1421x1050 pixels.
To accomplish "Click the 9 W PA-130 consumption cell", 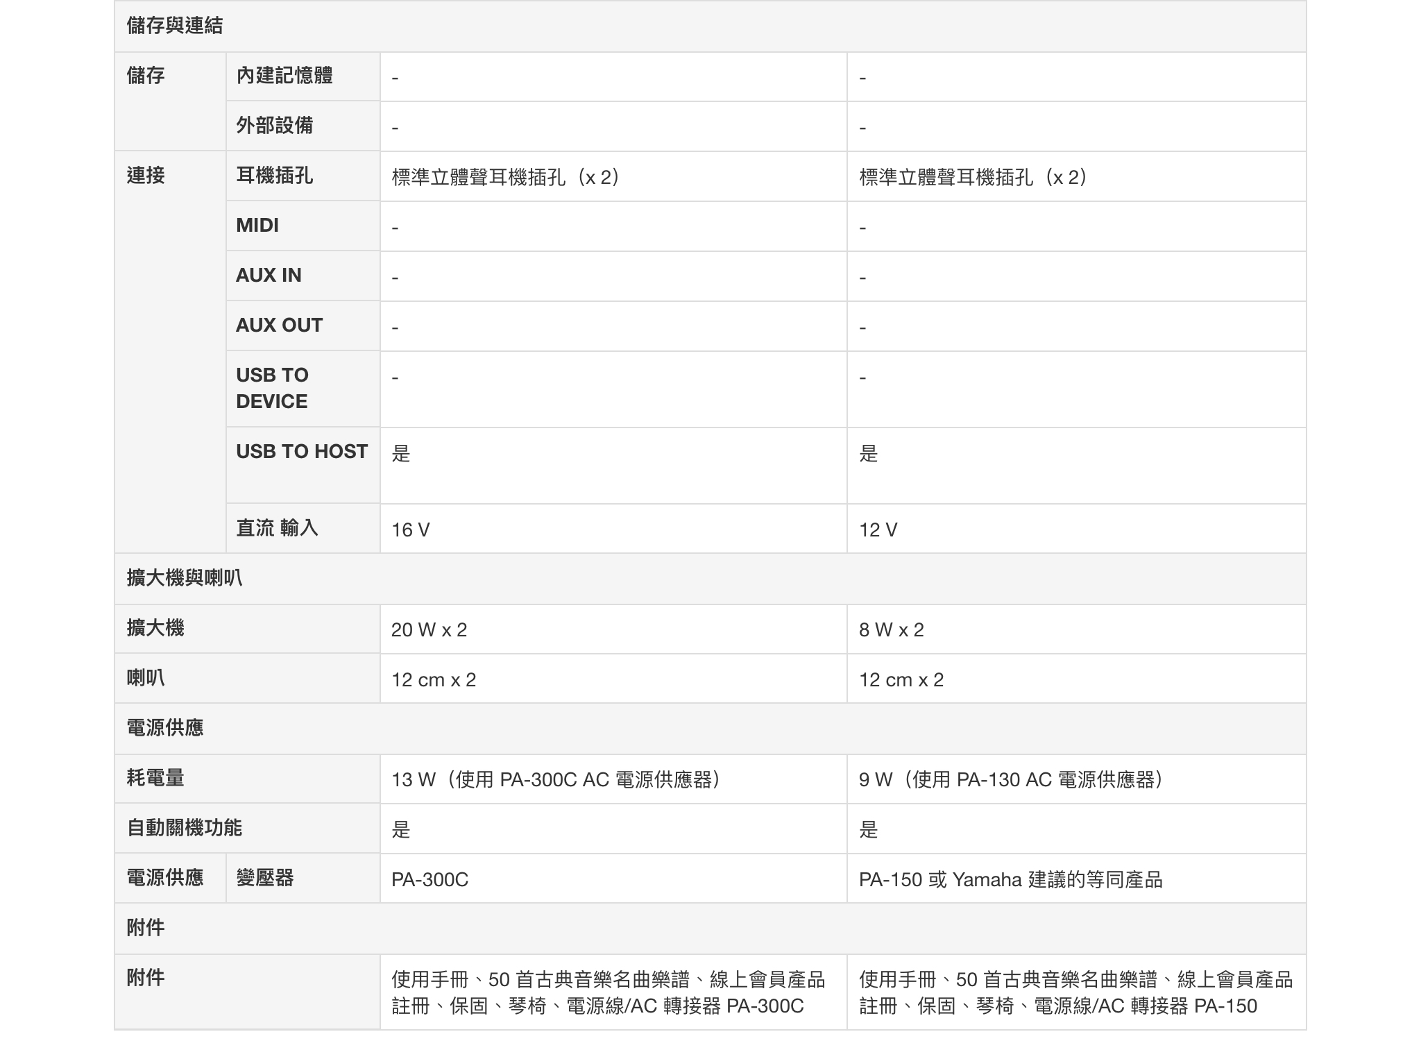I will click(x=1013, y=780).
